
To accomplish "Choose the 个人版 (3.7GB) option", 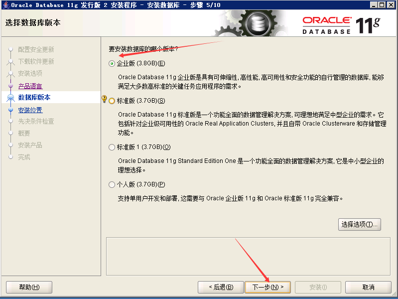I will coord(112,185).
